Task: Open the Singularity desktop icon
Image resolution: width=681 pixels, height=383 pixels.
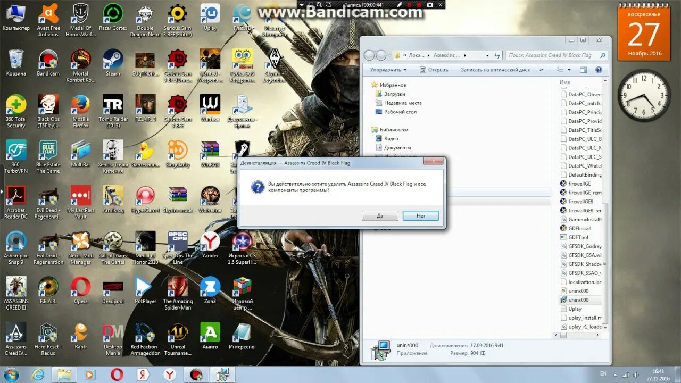Action: (x=178, y=154)
